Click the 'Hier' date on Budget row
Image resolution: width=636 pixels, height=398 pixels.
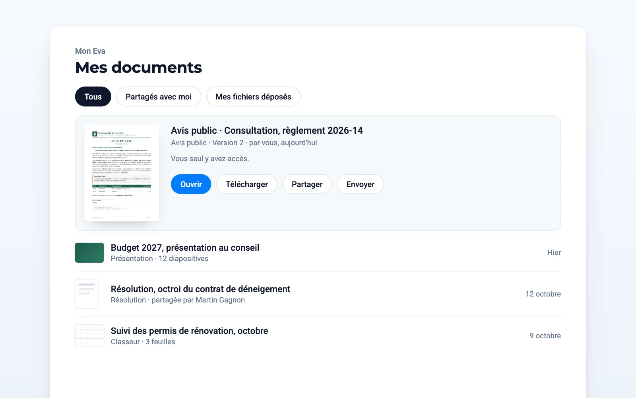coord(554,253)
